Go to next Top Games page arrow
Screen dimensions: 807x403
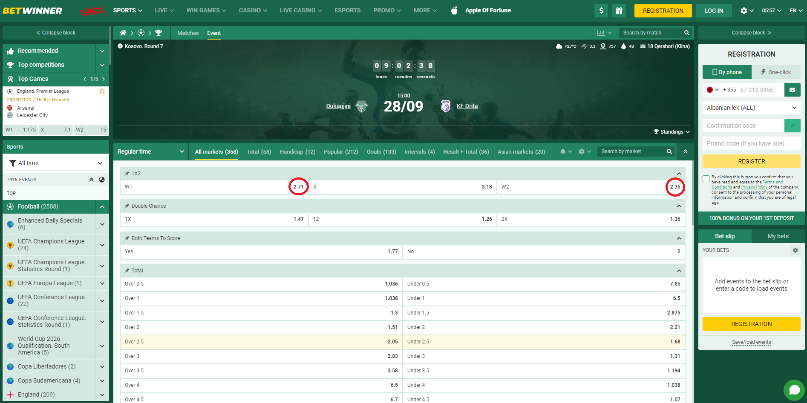(x=103, y=79)
